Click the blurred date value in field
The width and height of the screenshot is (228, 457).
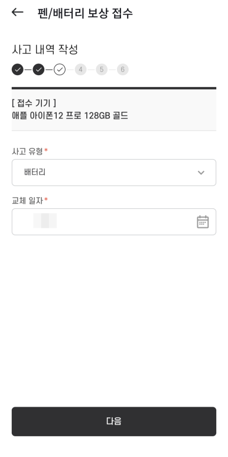tap(45, 221)
